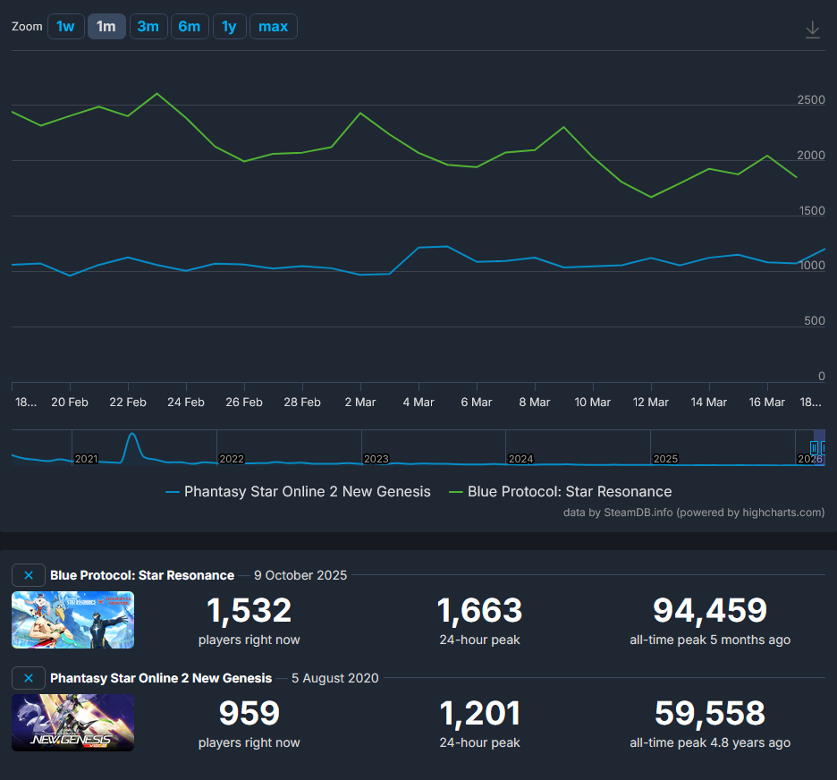The image size is (837, 780).
Task: Set chart zoom to 1w
Action: (x=65, y=26)
